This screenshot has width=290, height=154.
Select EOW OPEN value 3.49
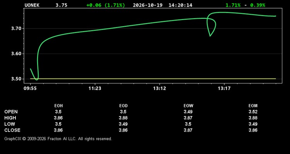coord(188,112)
